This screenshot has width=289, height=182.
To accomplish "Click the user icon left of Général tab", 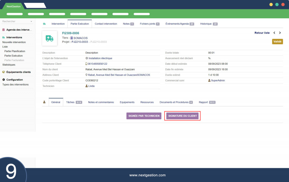I will coord(44,102).
